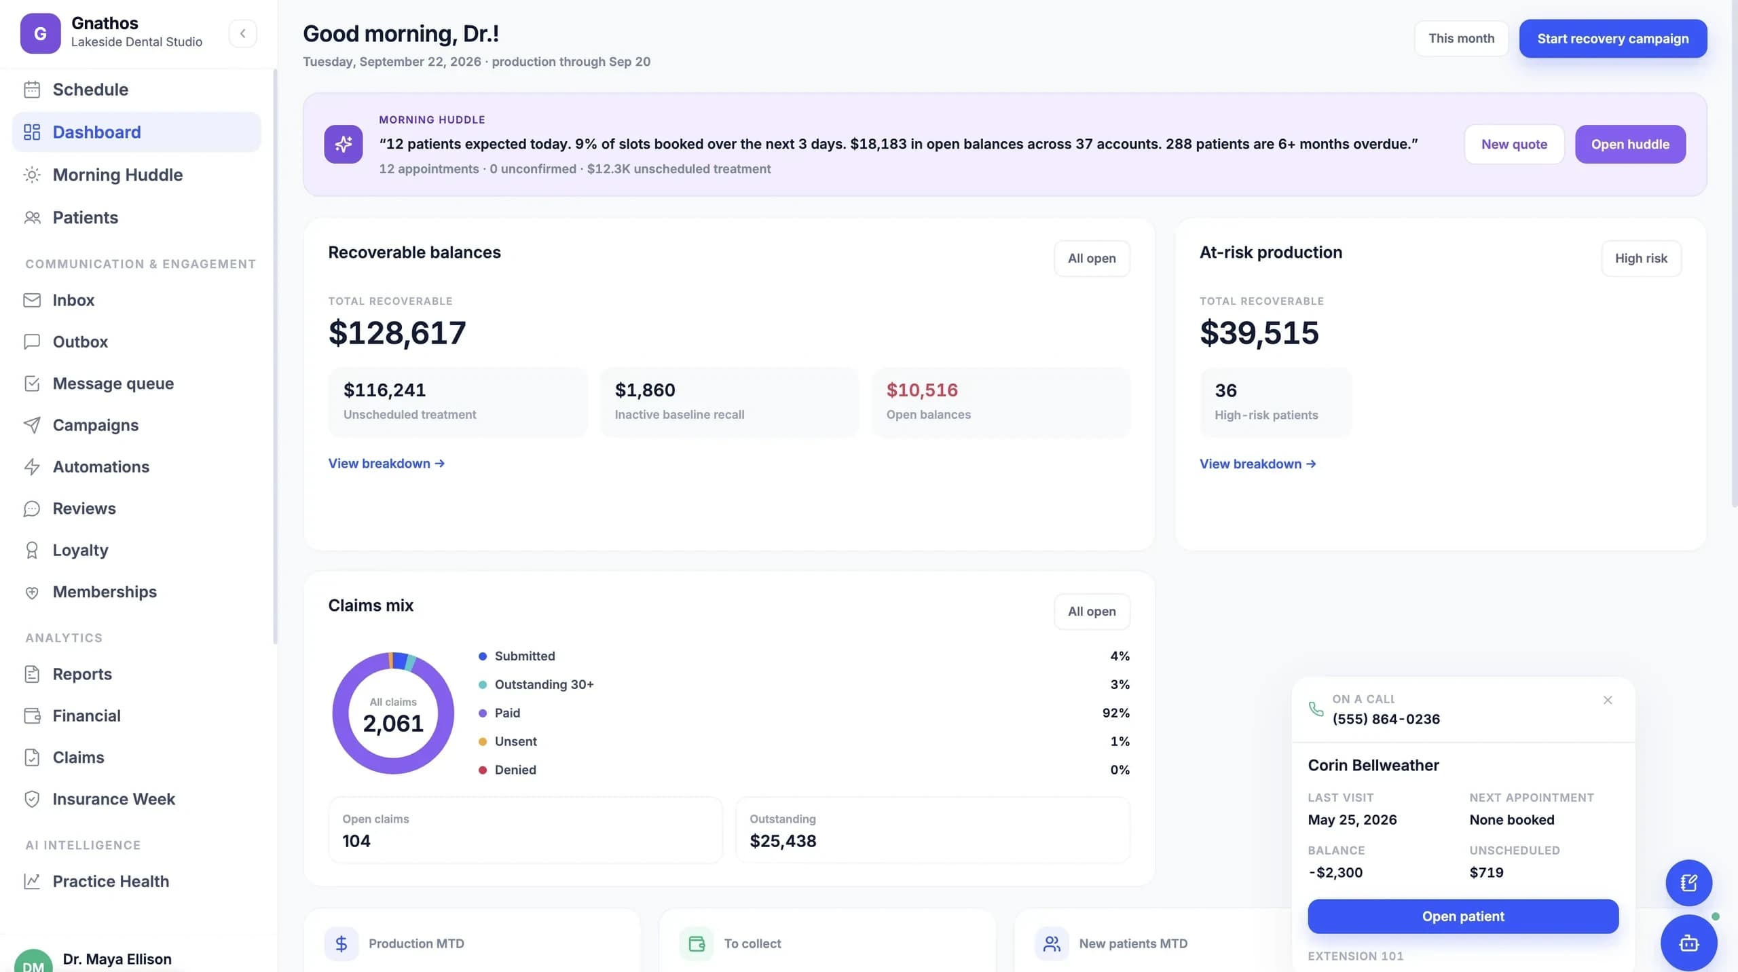Click the sidebar vertical scrollbar
Image resolution: width=1738 pixels, height=972 pixels.
coord(275,356)
